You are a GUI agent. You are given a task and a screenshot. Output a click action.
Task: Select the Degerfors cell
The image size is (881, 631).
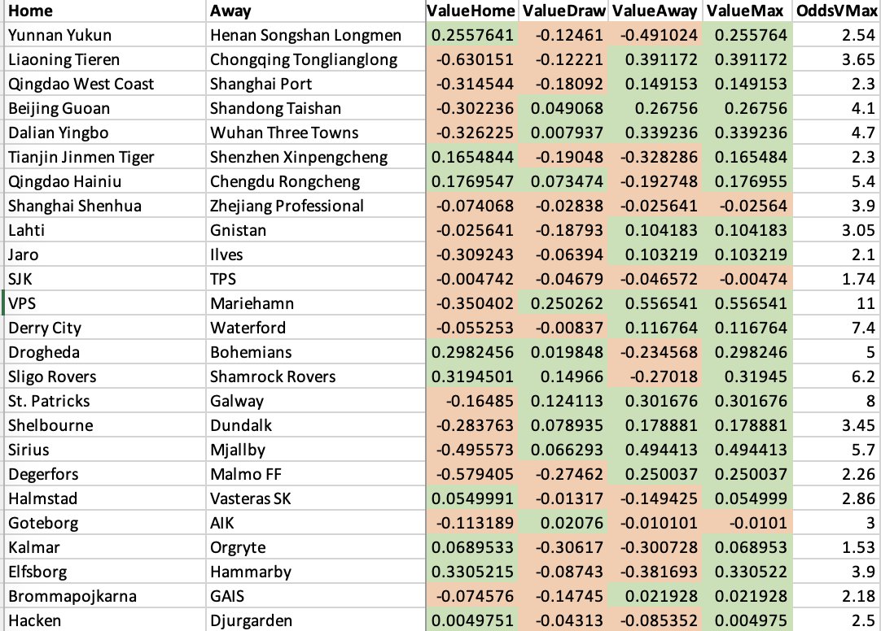click(105, 474)
